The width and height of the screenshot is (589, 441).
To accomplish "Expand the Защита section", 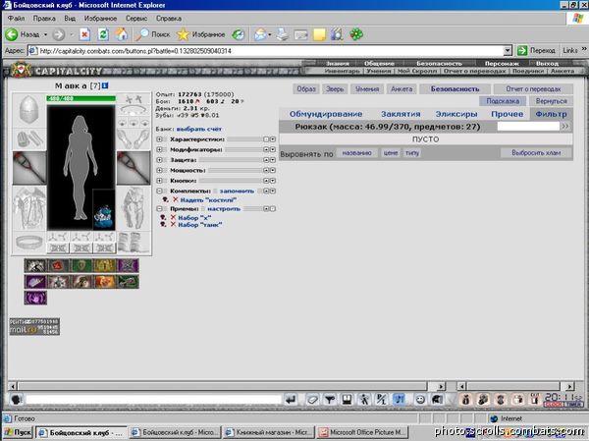I will tap(159, 160).
